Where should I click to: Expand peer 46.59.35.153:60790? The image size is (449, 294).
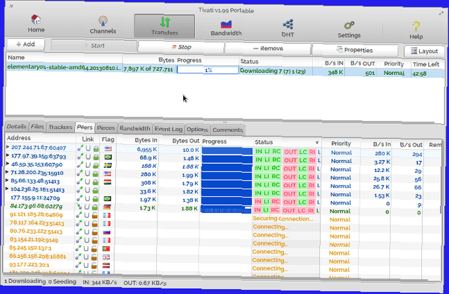pyautogui.click(x=8, y=163)
